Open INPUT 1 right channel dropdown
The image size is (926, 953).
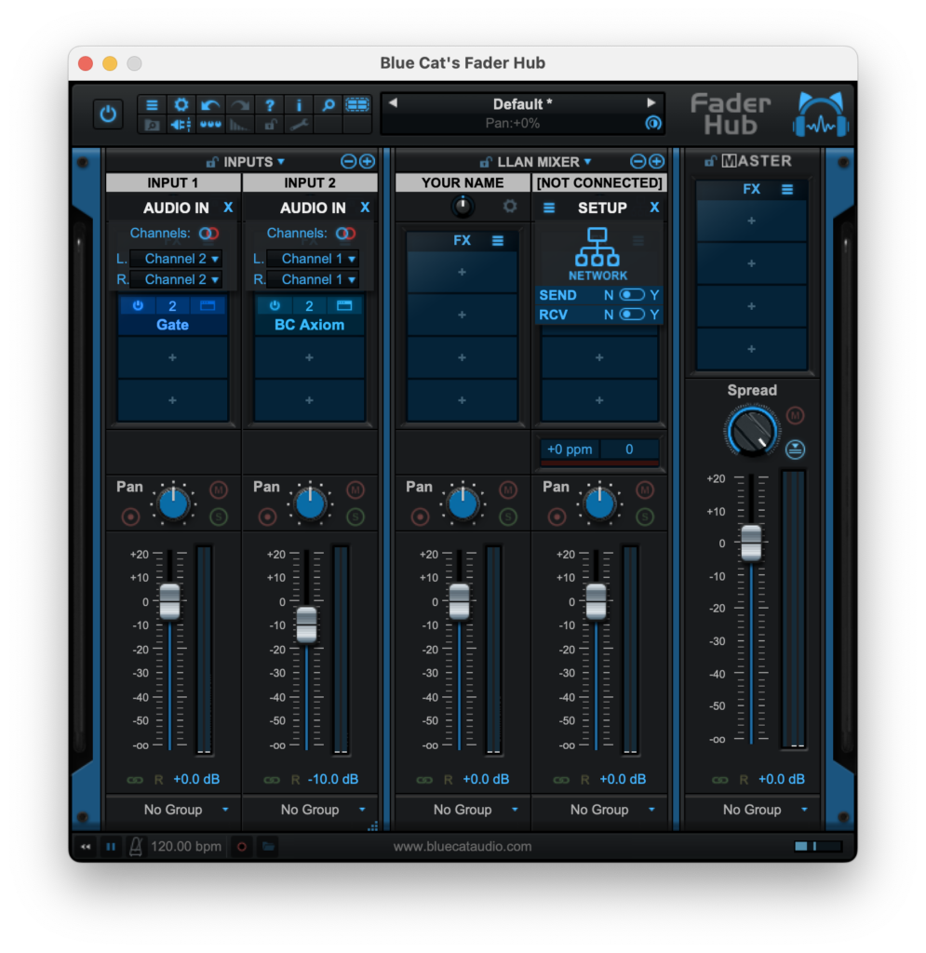[x=176, y=279]
